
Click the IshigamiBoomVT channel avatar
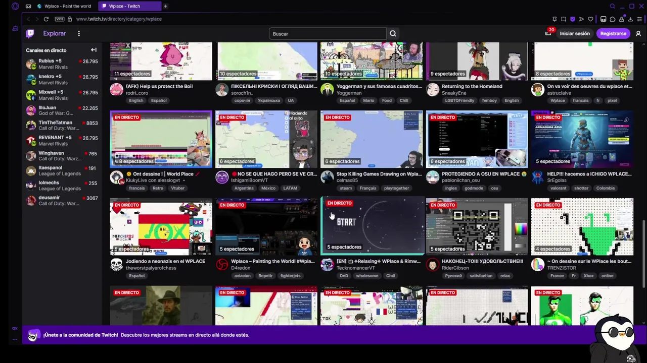tap(222, 177)
